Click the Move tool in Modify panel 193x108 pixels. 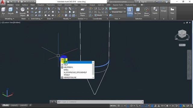(x=66, y=8)
